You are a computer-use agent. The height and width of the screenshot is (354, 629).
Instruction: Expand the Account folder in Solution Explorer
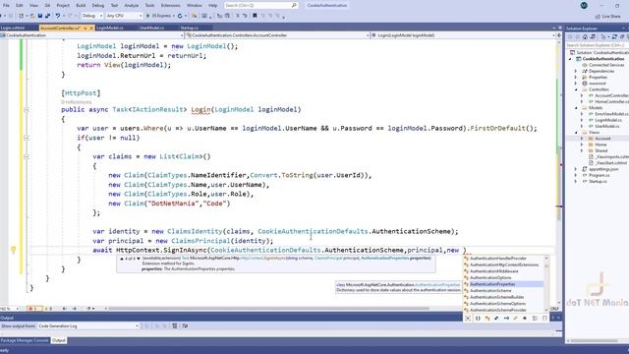(x=582, y=139)
